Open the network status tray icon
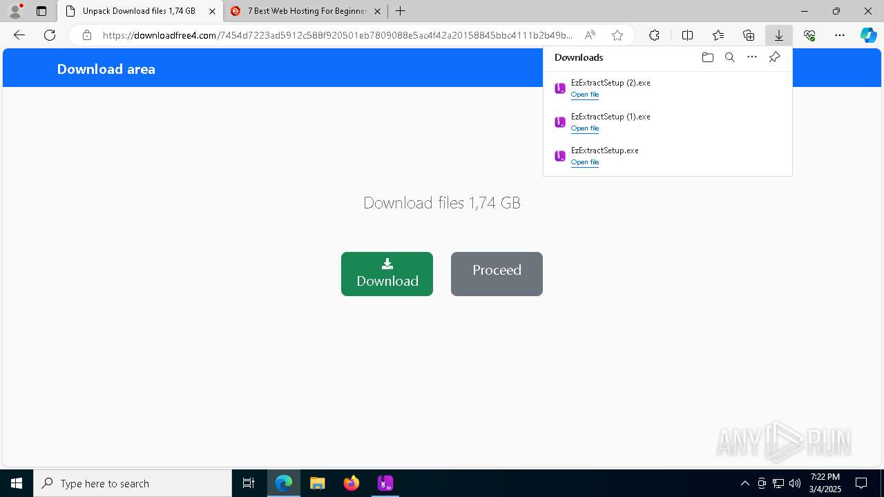 point(778,483)
